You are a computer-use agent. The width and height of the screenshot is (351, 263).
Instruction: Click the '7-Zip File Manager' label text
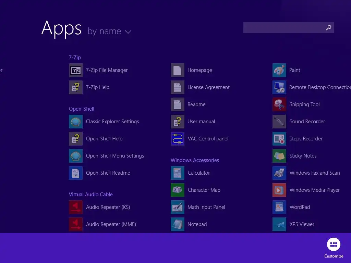pos(107,70)
